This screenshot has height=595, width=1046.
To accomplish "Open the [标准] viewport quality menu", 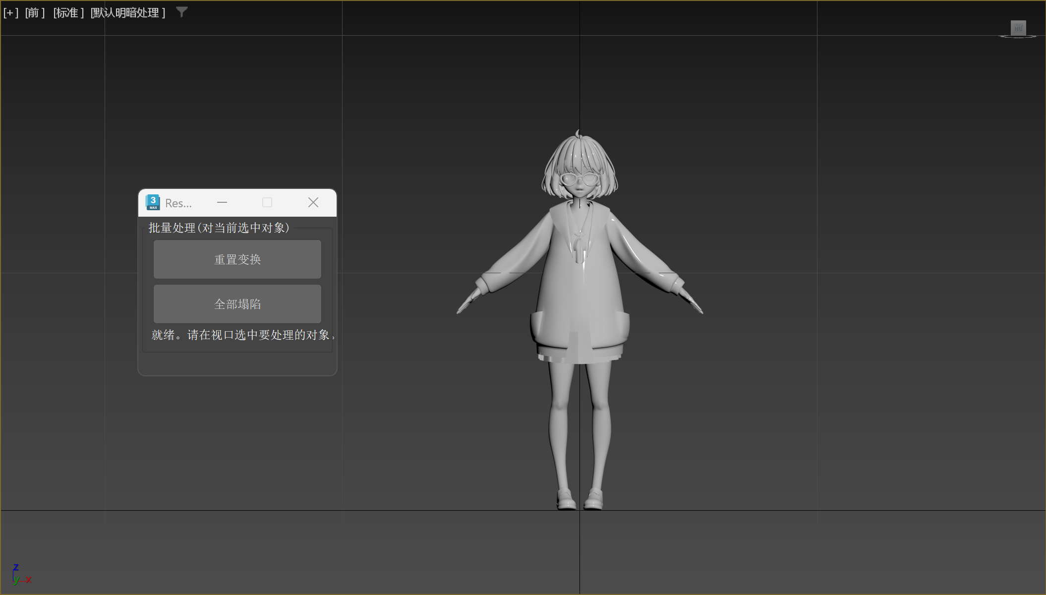I will (68, 12).
